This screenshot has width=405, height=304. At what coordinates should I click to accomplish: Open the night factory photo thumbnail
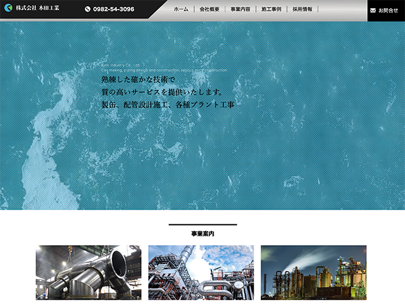(313, 272)
